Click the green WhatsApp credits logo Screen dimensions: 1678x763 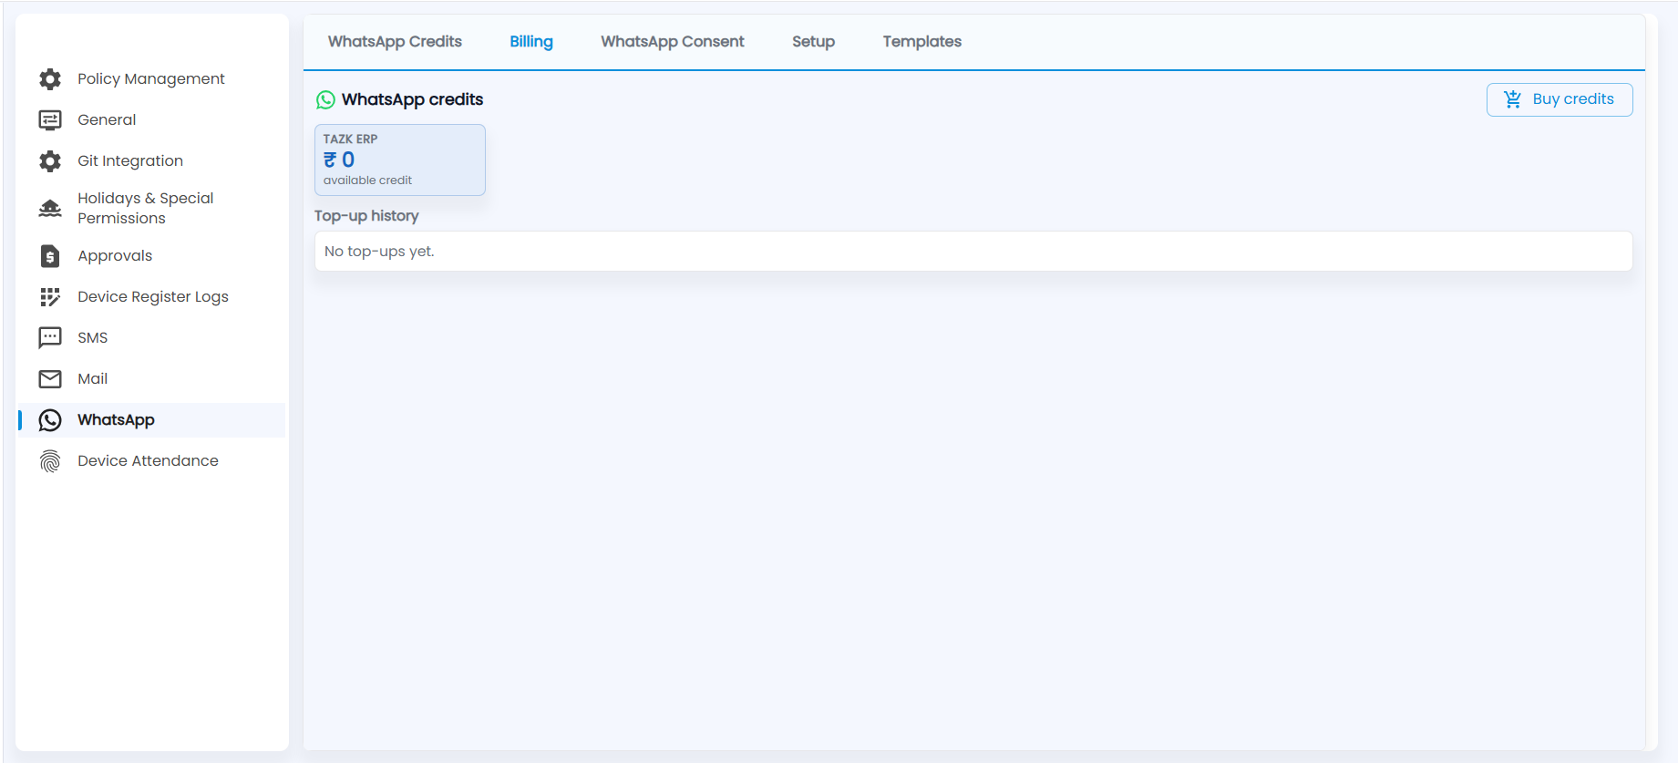click(325, 100)
